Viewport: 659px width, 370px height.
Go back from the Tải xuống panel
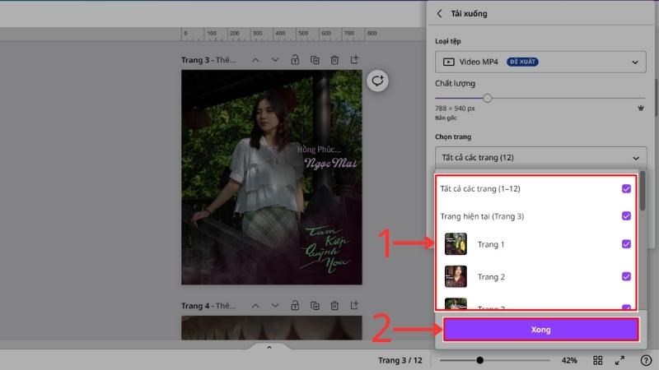point(440,13)
